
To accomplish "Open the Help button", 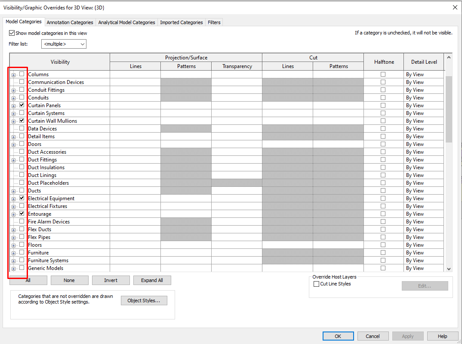I will coord(442,336).
